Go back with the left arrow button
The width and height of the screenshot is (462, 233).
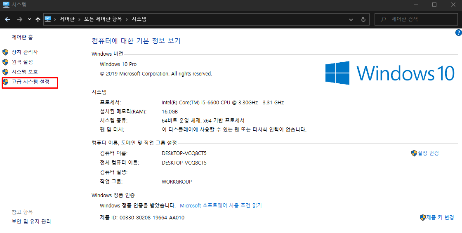pos(8,19)
